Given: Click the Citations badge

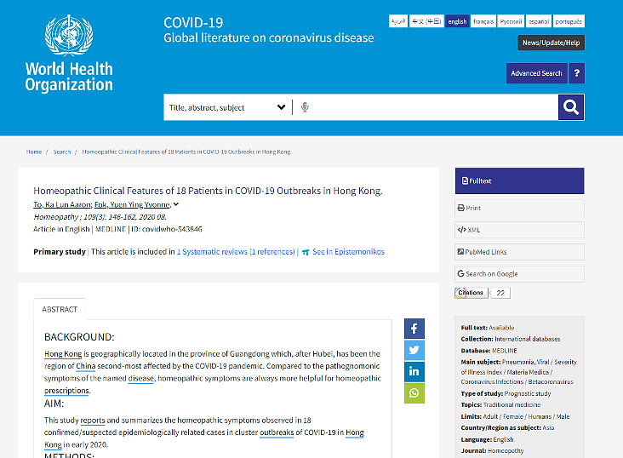Looking at the screenshot, I should (472, 293).
